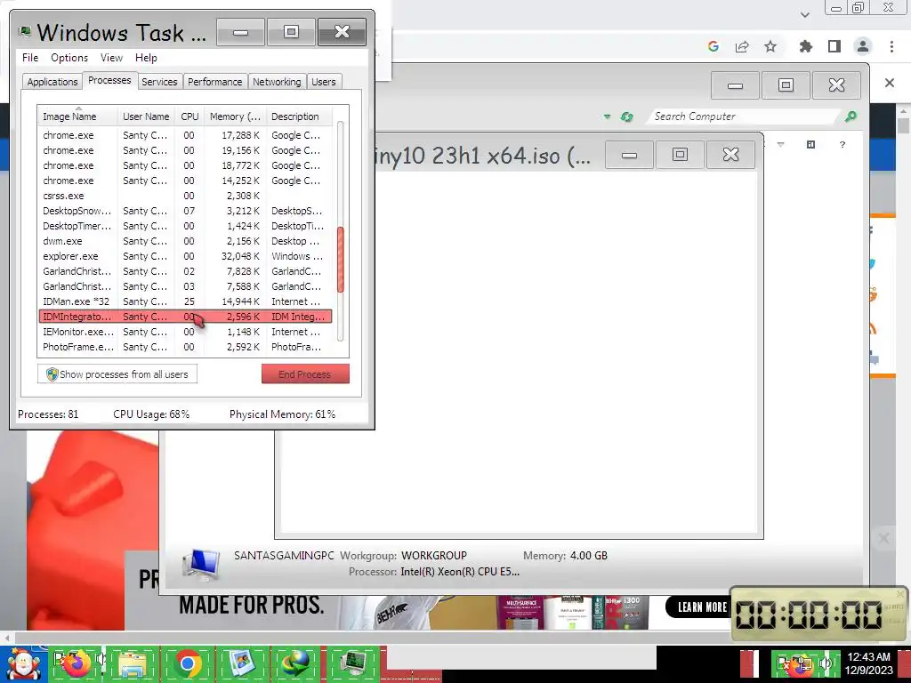Open the Chrome three-dot menu
The height and width of the screenshot is (683, 911).
(x=891, y=46)
